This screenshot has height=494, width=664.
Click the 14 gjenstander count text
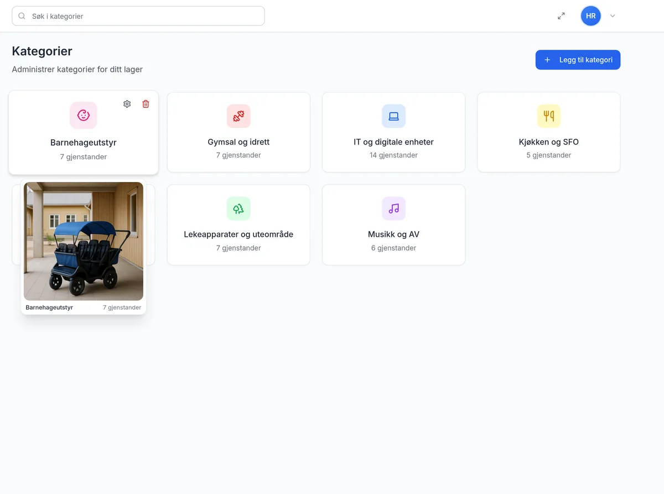393,155
